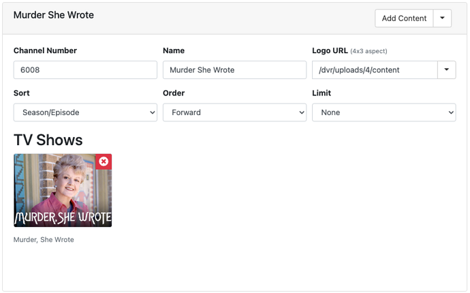Expand the Logo URL dropdown arrow
Image resolution: width=470 pixels, height=293 pixels.
(446, 70)
